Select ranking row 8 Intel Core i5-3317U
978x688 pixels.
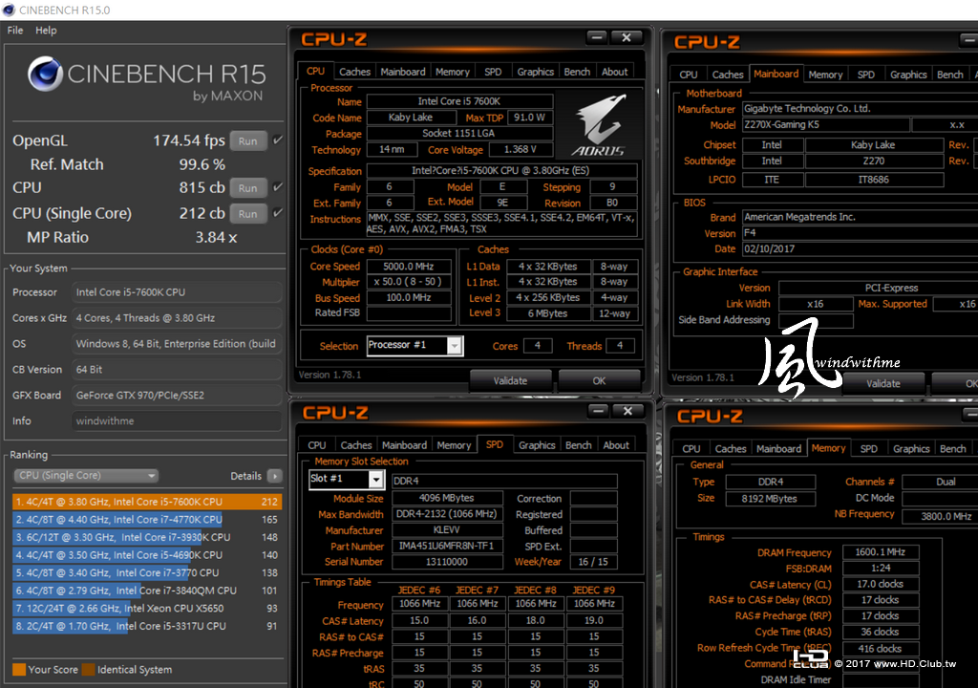point(147,626)
